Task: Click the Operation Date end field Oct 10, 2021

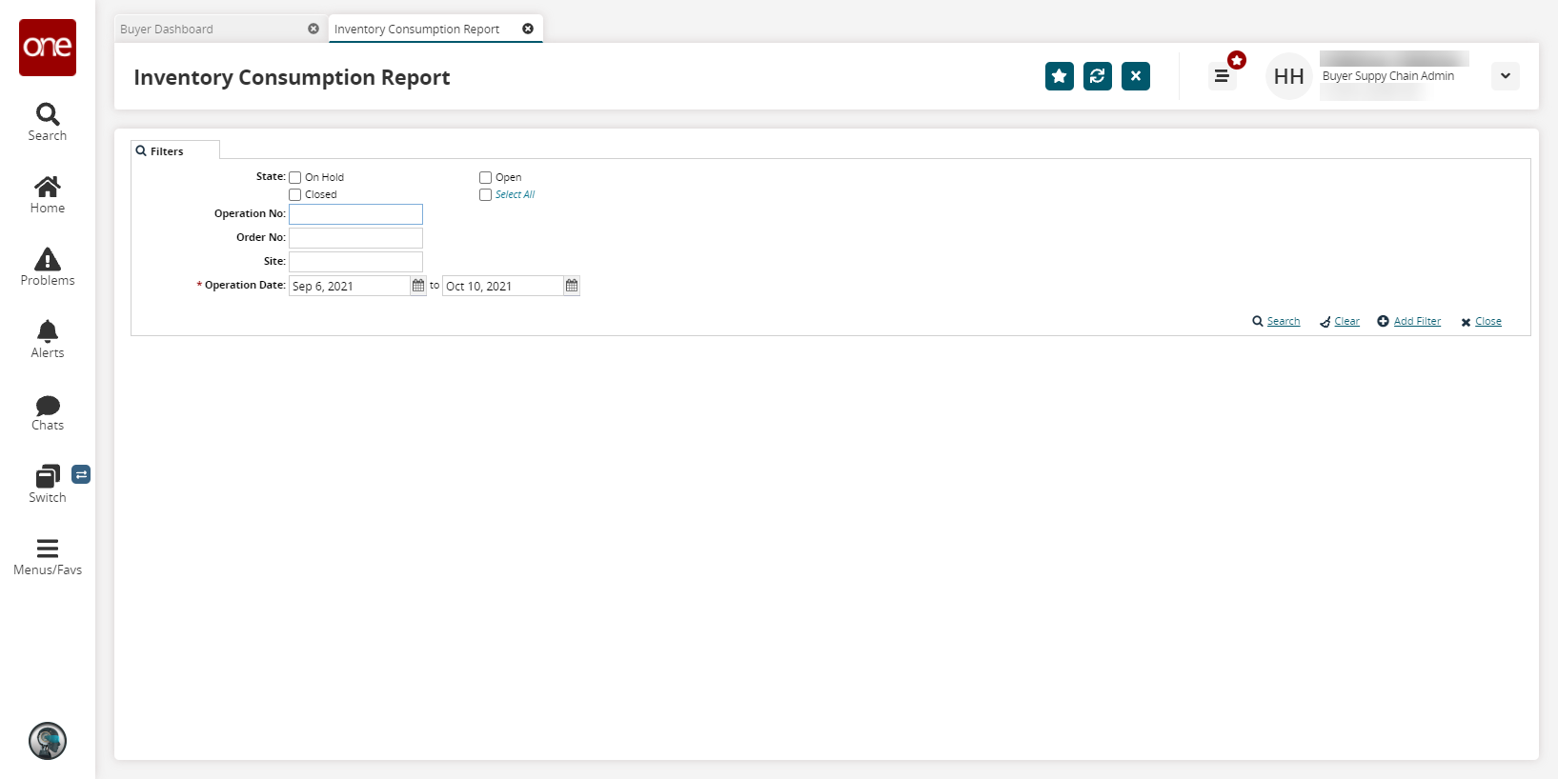Action: 503,286
